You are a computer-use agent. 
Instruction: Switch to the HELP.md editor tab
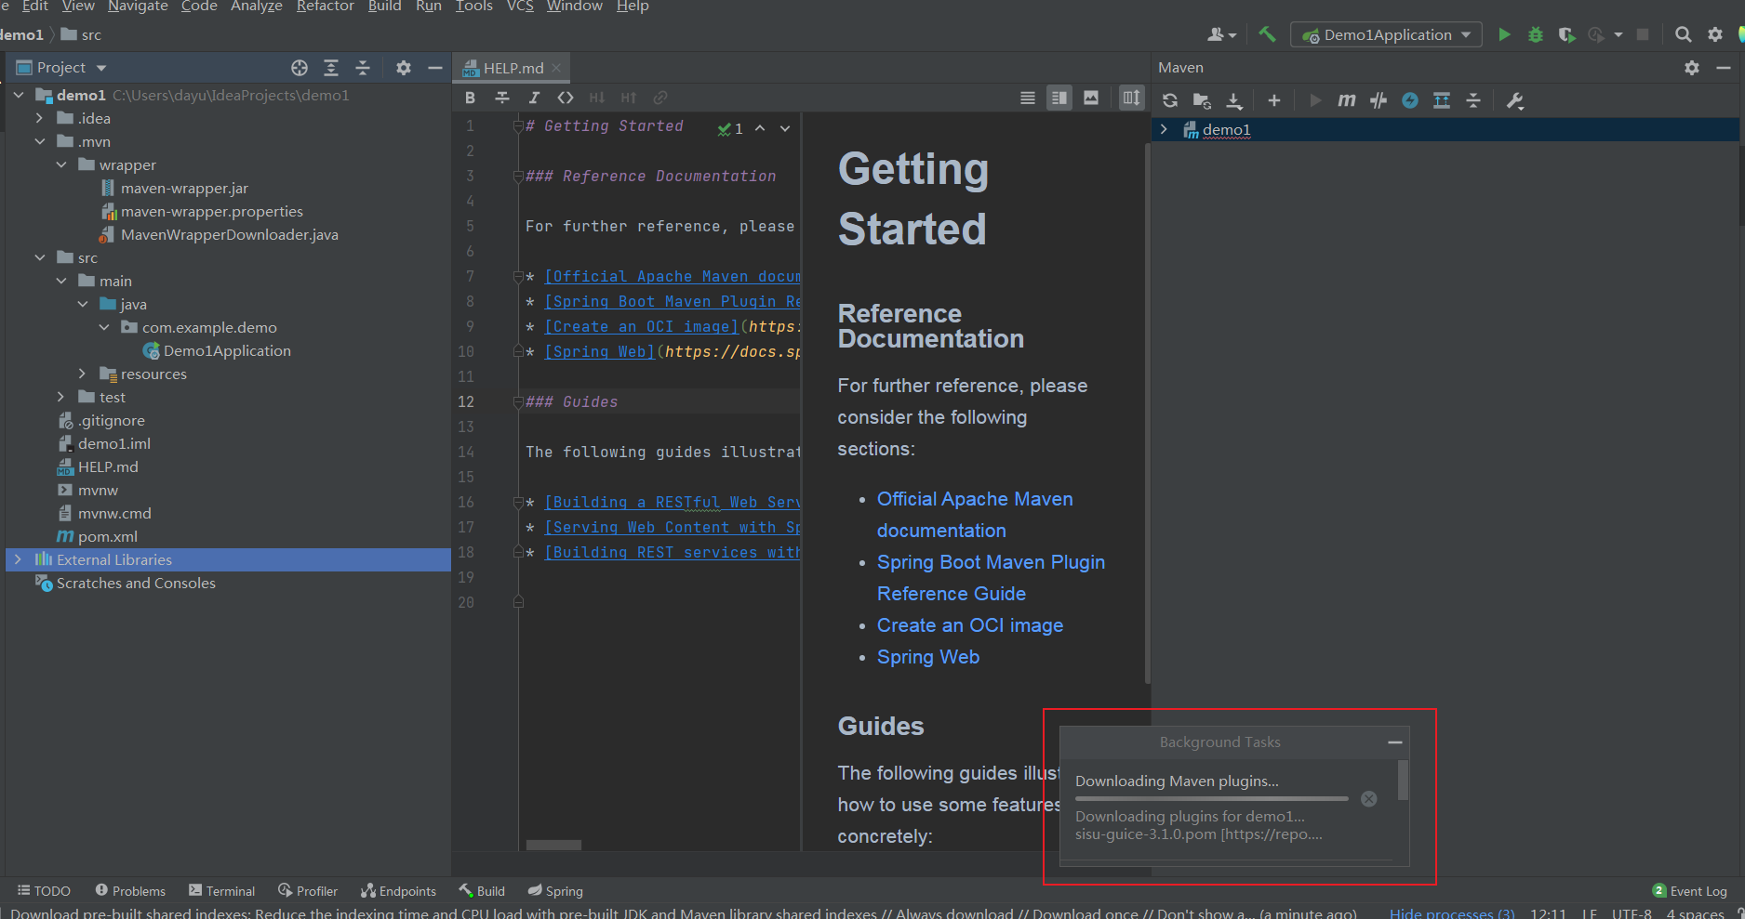(513, 68)
